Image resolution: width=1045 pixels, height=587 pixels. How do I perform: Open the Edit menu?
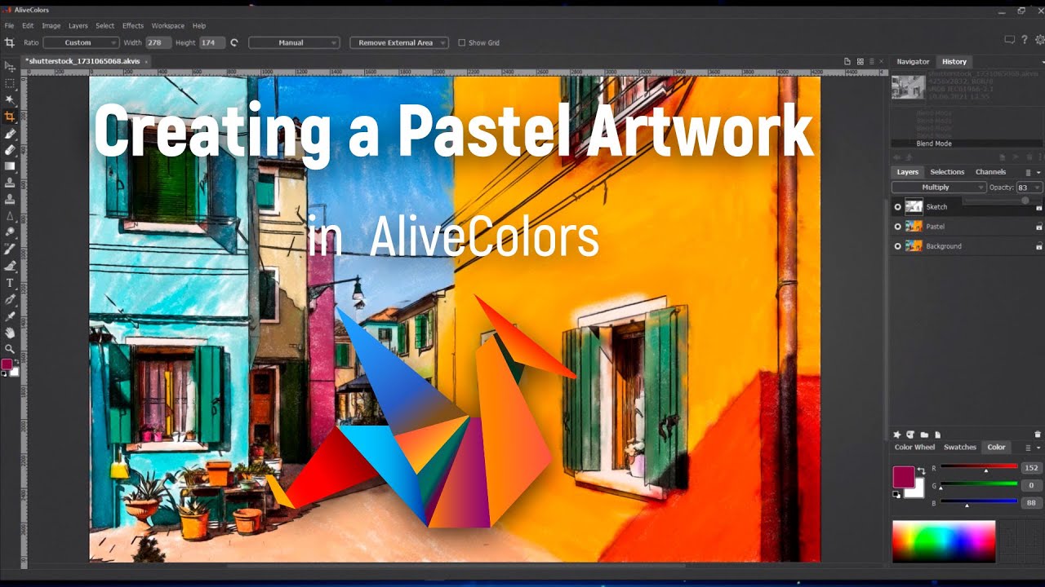click(x=28, y=26)
